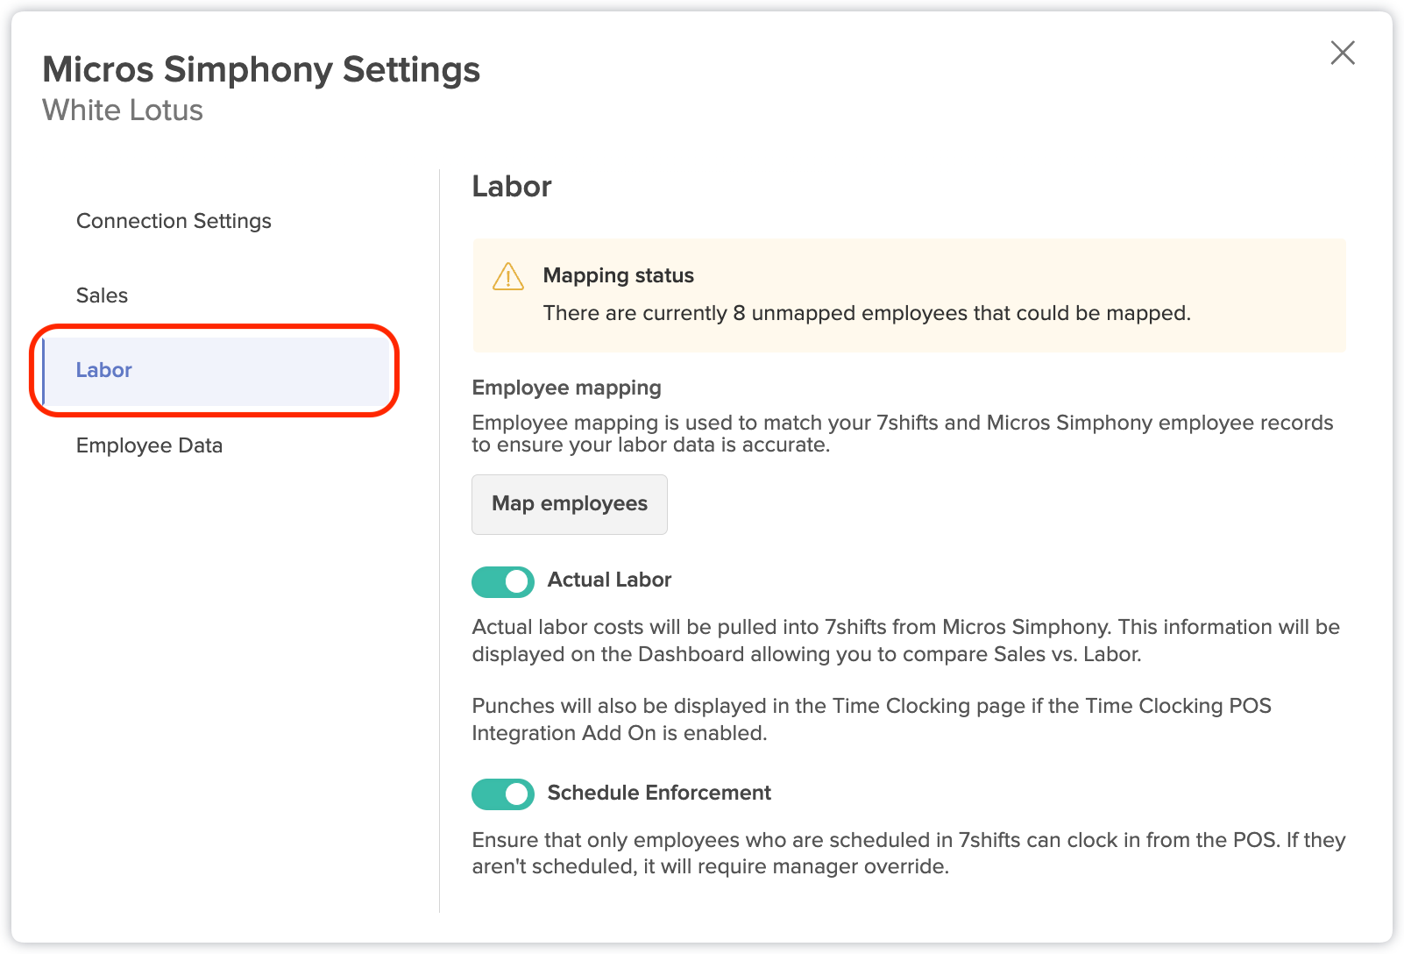Click the White Lotus location subtitle
Image resolution: width=1404 pixels, height=954 pixels.
tap(123, 110)
